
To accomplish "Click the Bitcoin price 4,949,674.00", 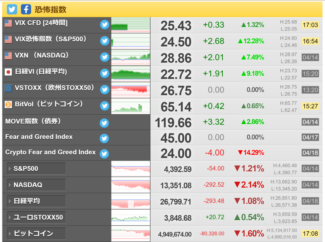I will pyautogui.click(x=175, y=234).
